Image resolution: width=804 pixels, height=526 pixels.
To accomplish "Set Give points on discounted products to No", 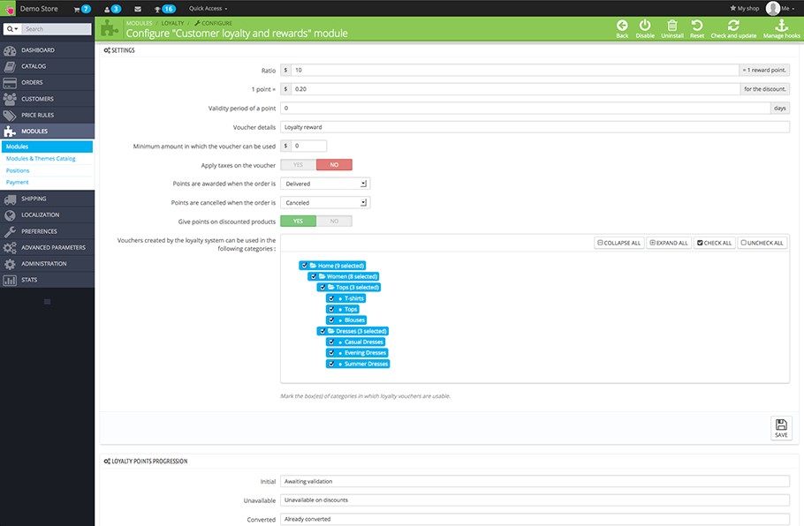I will coord(334,222).
